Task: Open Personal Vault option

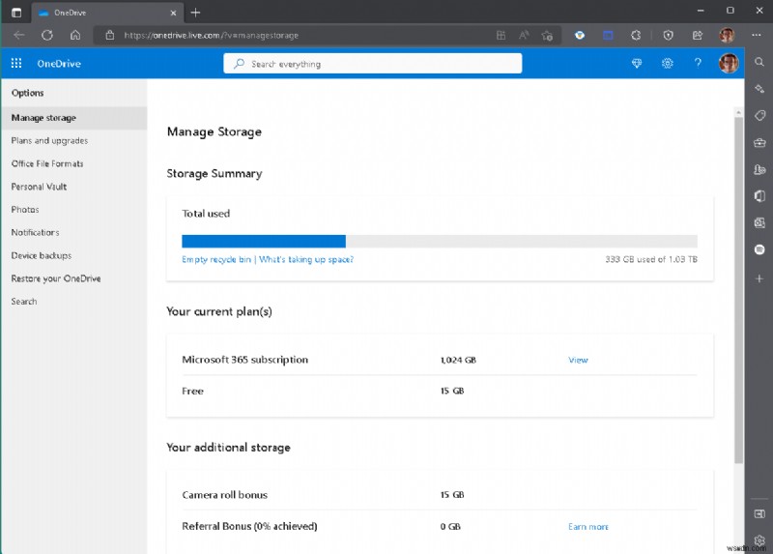Action: point(39,187)
